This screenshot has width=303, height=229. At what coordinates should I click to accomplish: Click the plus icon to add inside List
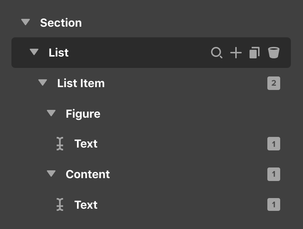click(x=236, y=52)
